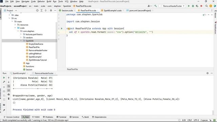Open Search Everywhere magnifier

(x=206, y=6)
